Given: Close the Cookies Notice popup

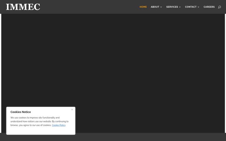Looking at the screenshot, I should point(72,110).
